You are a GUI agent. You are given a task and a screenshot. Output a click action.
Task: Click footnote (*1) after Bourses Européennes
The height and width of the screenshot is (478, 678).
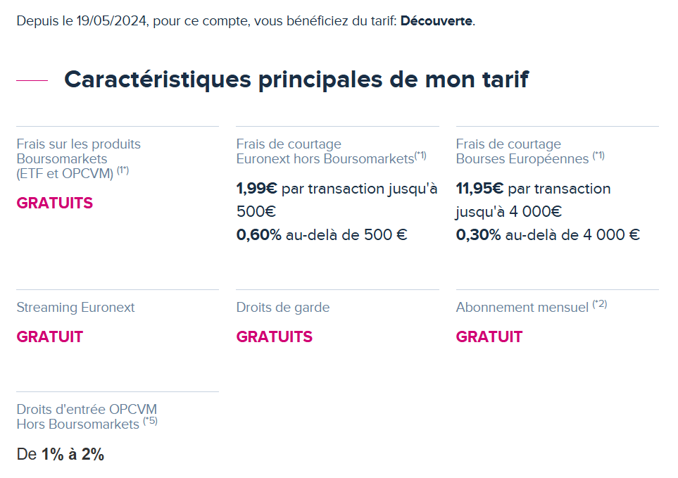click(598, 155)
